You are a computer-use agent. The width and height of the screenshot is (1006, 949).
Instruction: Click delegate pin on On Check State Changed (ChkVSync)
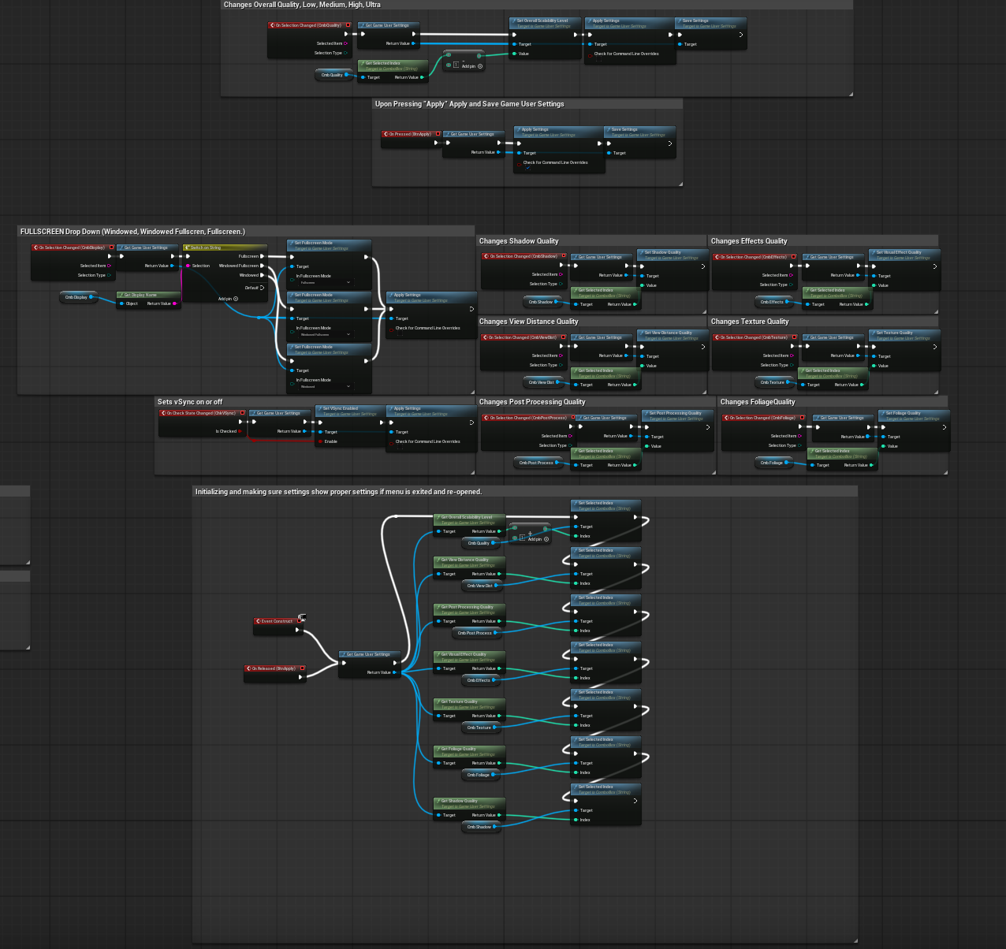[x=243, y=413]
